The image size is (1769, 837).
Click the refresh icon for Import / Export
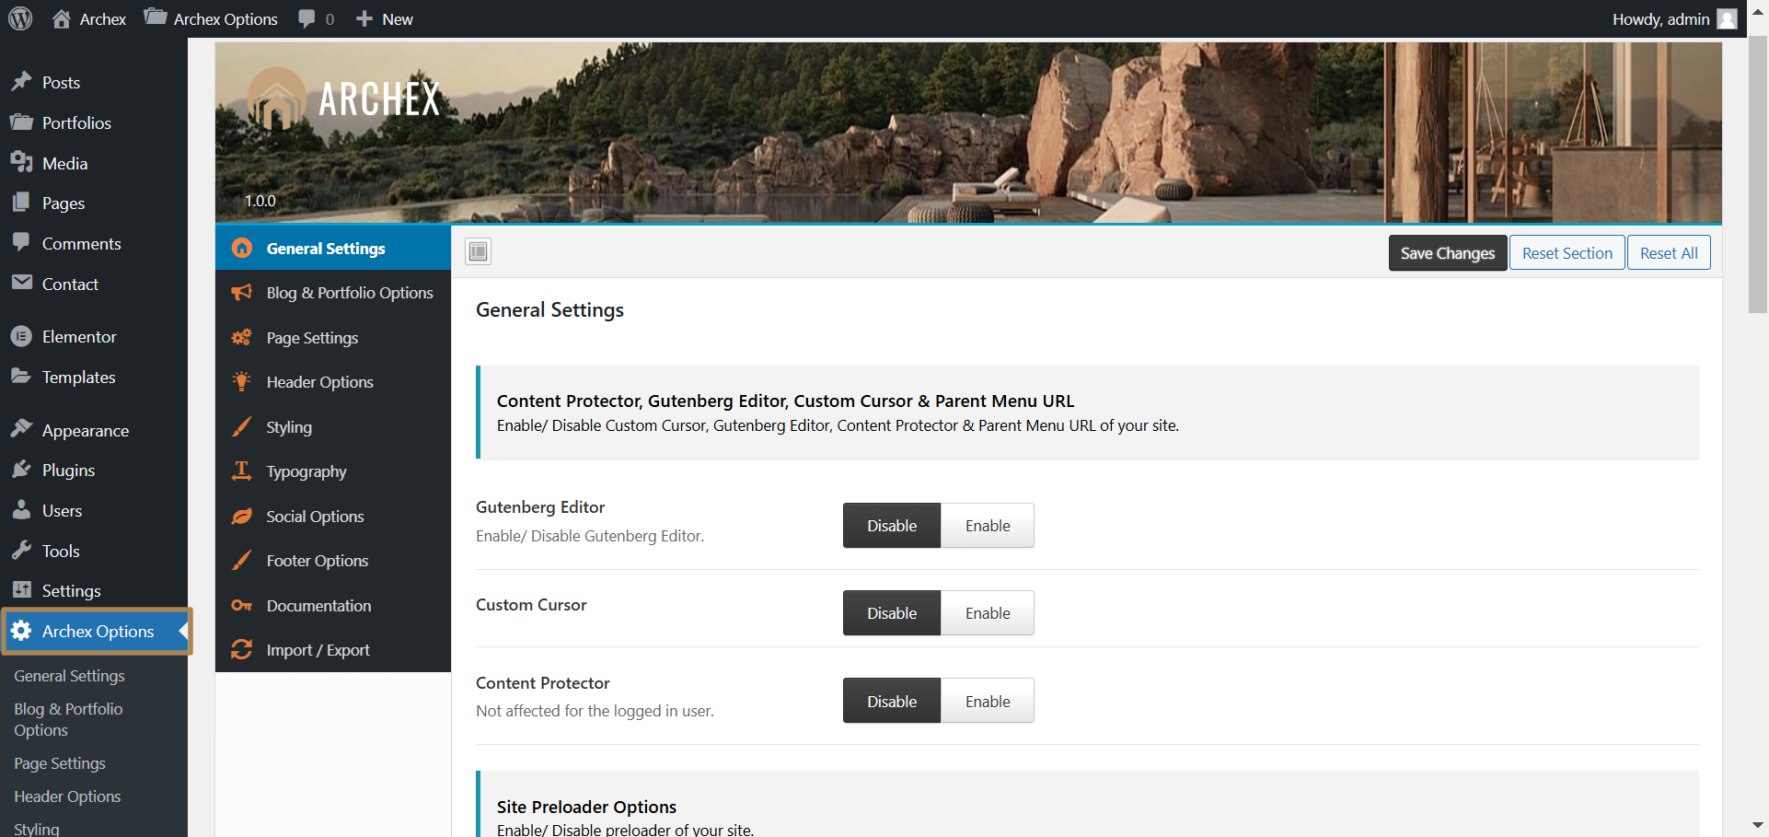click(242, 649)
